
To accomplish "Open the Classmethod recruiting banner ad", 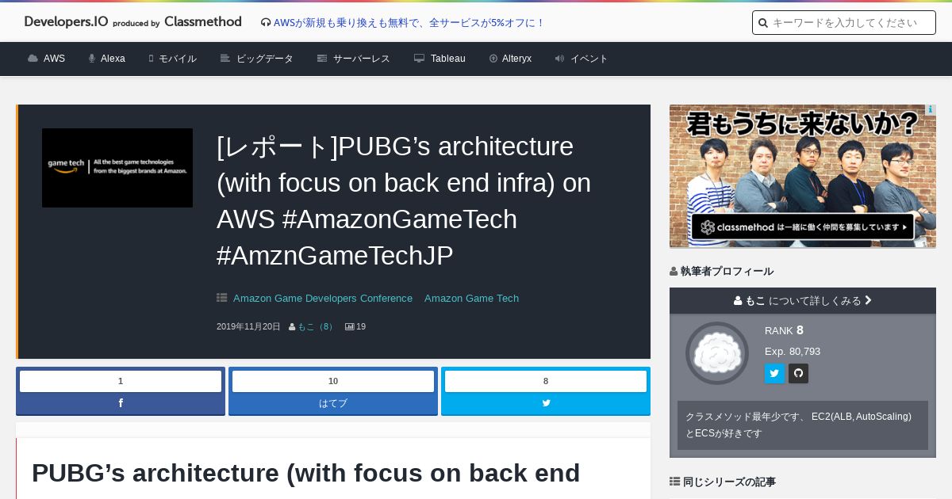I will pos(803,176).
